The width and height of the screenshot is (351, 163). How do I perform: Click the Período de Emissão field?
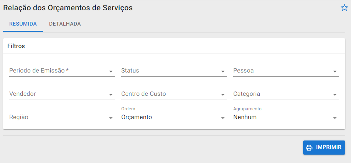coord(58,71)
